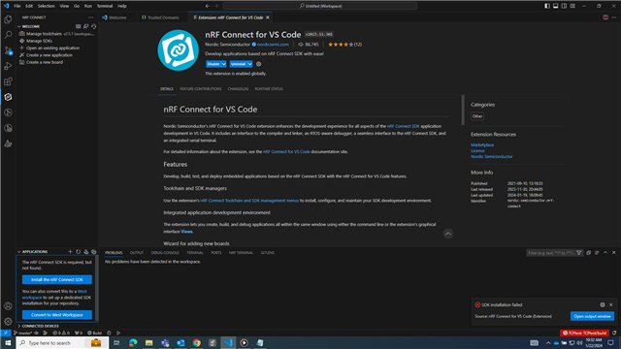Click the scroll-to-top chevron button in details
This screenshot has width=621, height=349.
tap(448, 234)
